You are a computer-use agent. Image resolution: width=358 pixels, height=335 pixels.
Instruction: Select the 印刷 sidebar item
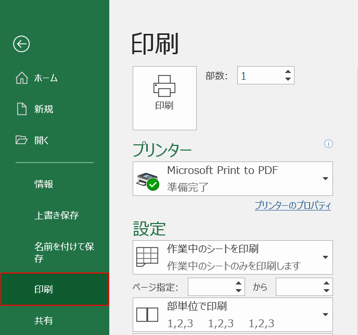coord(55,289)
